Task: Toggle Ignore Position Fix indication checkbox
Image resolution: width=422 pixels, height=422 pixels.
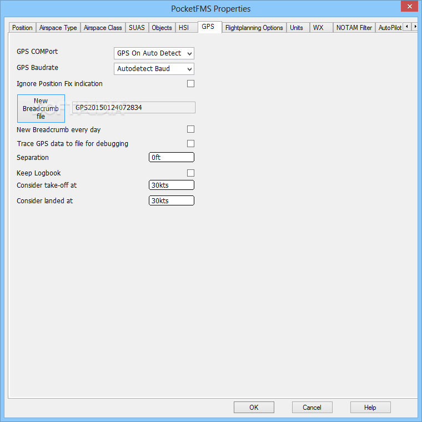Action: (190, 84)
